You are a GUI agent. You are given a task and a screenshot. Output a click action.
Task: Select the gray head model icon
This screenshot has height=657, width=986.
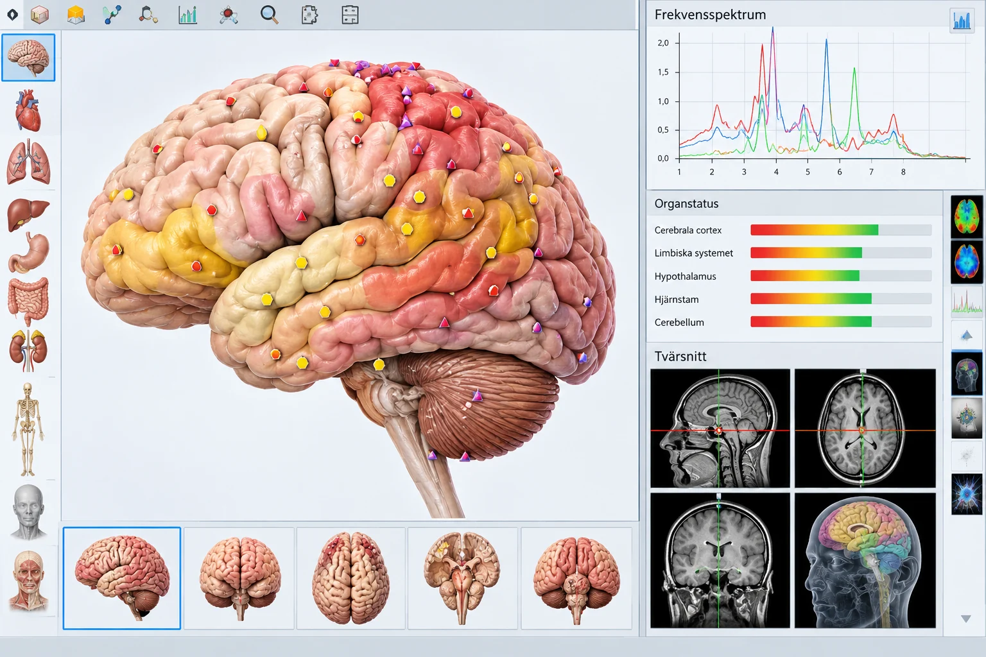pos(29,511)
